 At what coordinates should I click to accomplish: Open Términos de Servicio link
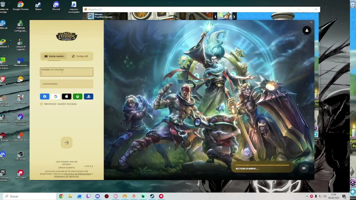(x=66, y=177)
